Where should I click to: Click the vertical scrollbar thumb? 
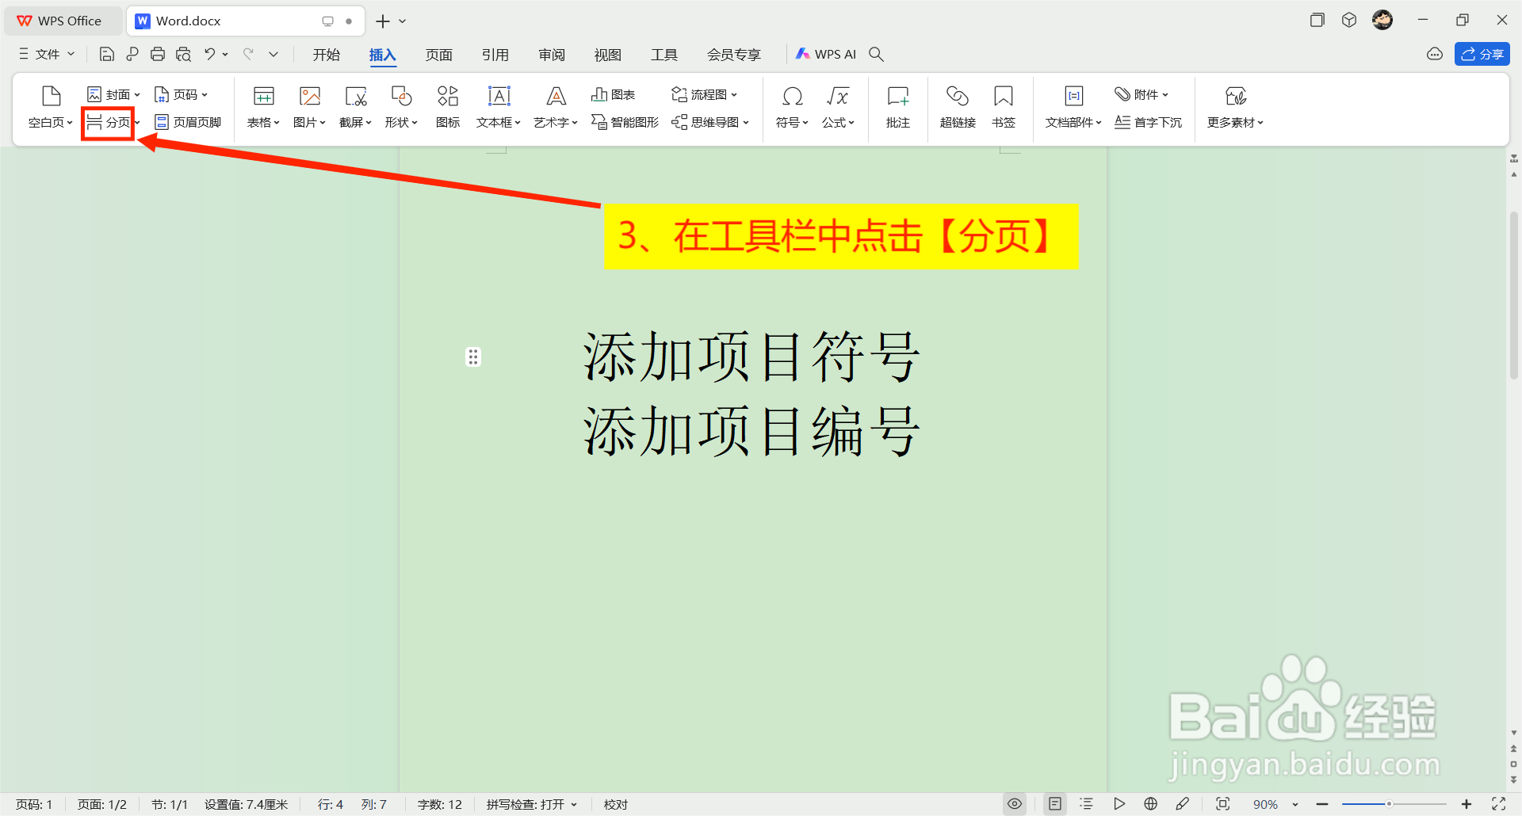(x=1514, y=296)
